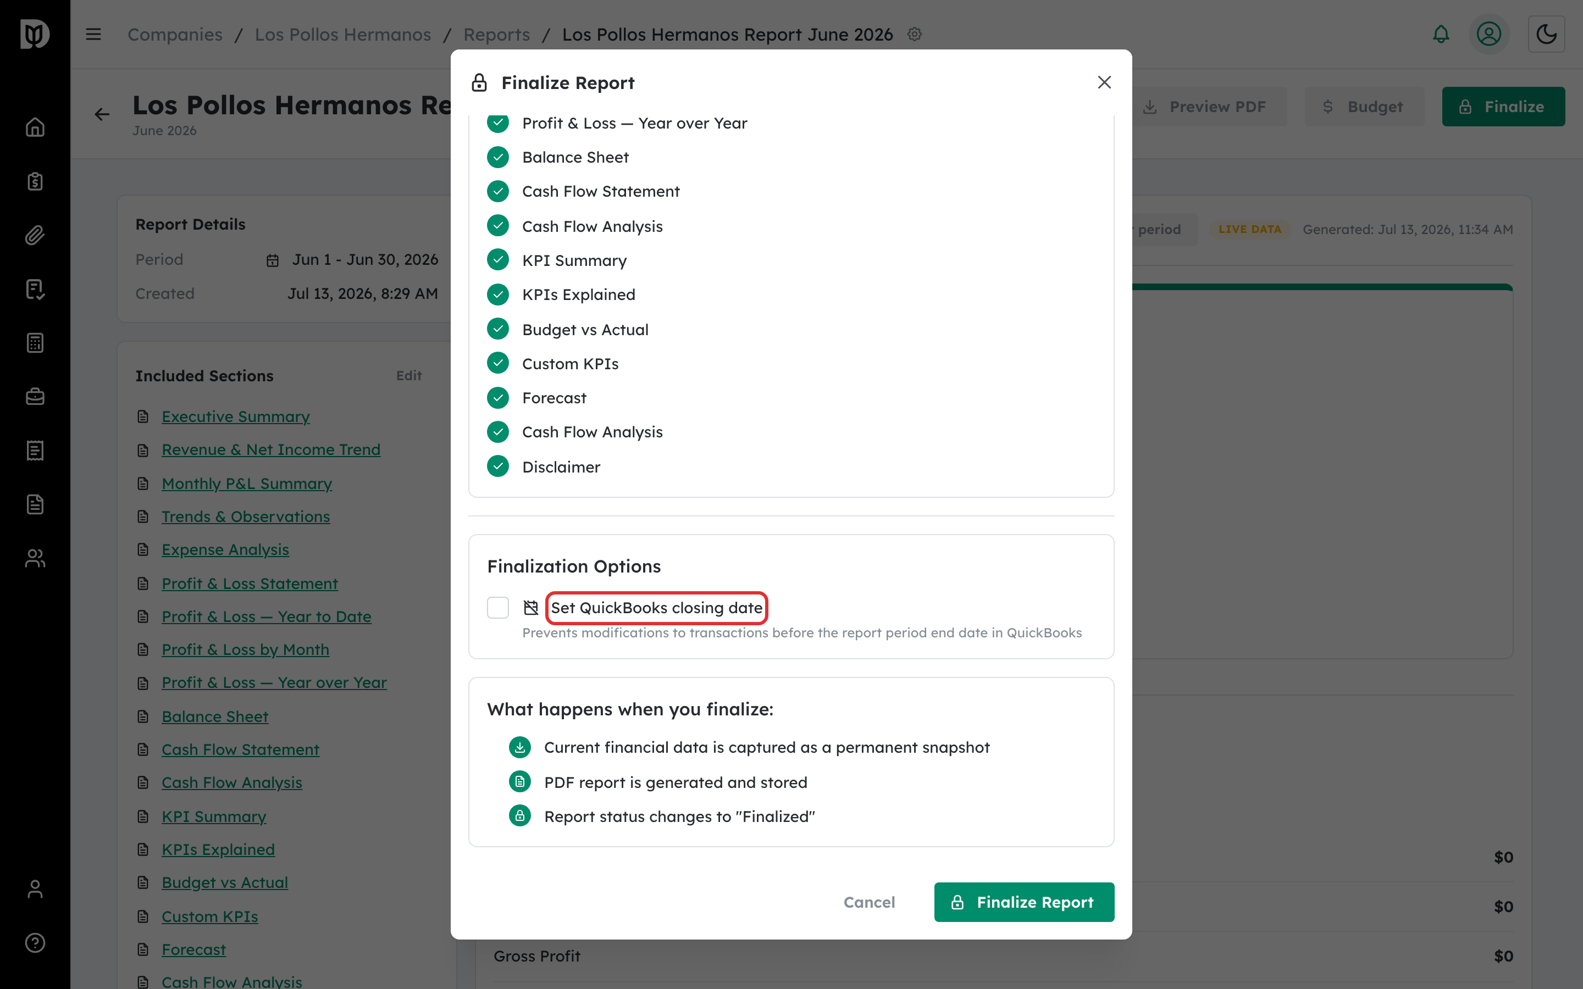Screen dimensions: 1583x989
Task: Jump to Custom KPIs section link
Action: pyautogui.click(x=209, y=916)
